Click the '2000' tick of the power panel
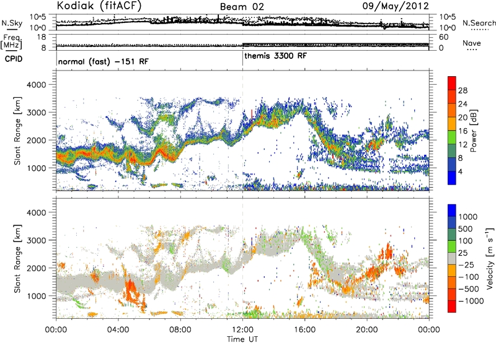This screenshot has width=496, height=343. tap(36, 140)
